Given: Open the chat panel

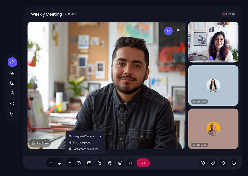Looking at the screenshot, I should pos(203,163).
